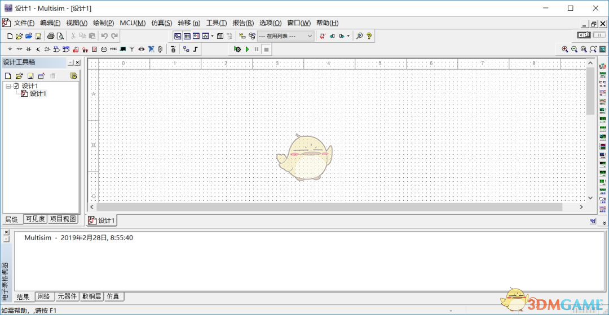Place an RF antenna component
609x315 pixels.
[x=132, y=49]
